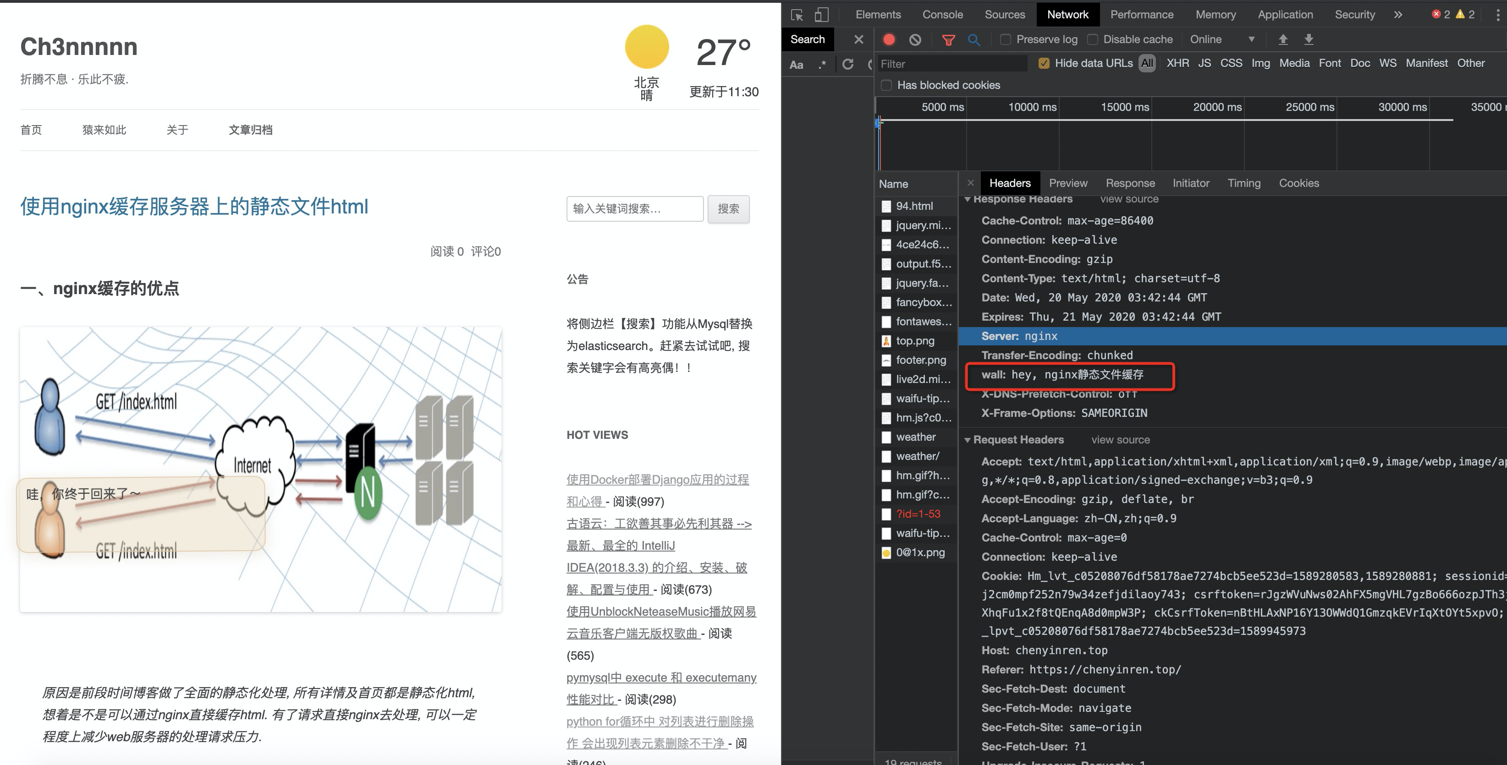Show more DevTools tabs chevron
Screen dimensions: 1507x765
click(1397, 15)
